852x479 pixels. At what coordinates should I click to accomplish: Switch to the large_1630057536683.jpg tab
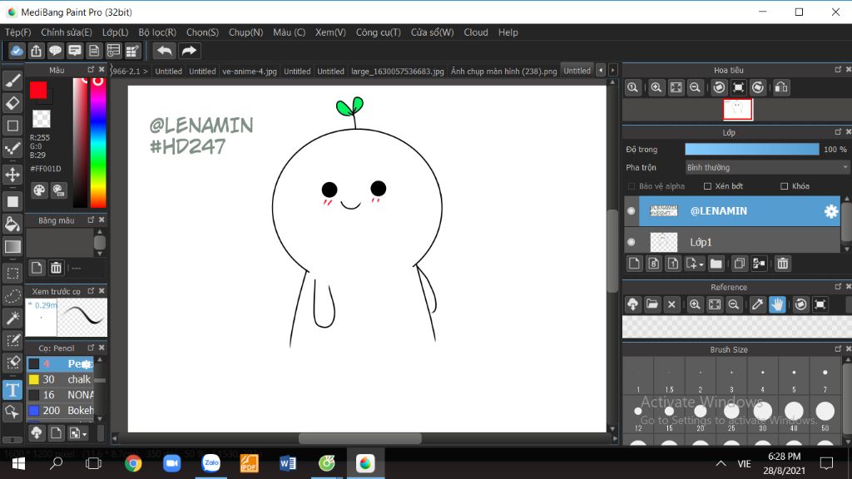coord(397,72)
